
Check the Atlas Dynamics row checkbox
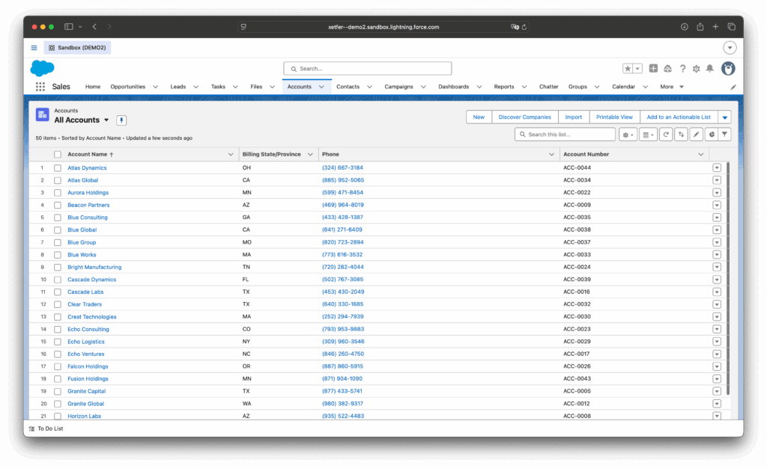(58, 168)
